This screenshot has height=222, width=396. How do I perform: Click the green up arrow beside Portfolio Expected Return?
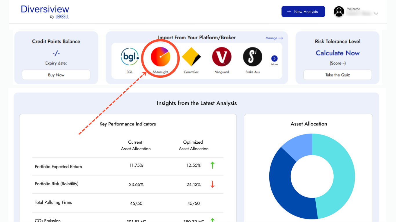[212, 165]
